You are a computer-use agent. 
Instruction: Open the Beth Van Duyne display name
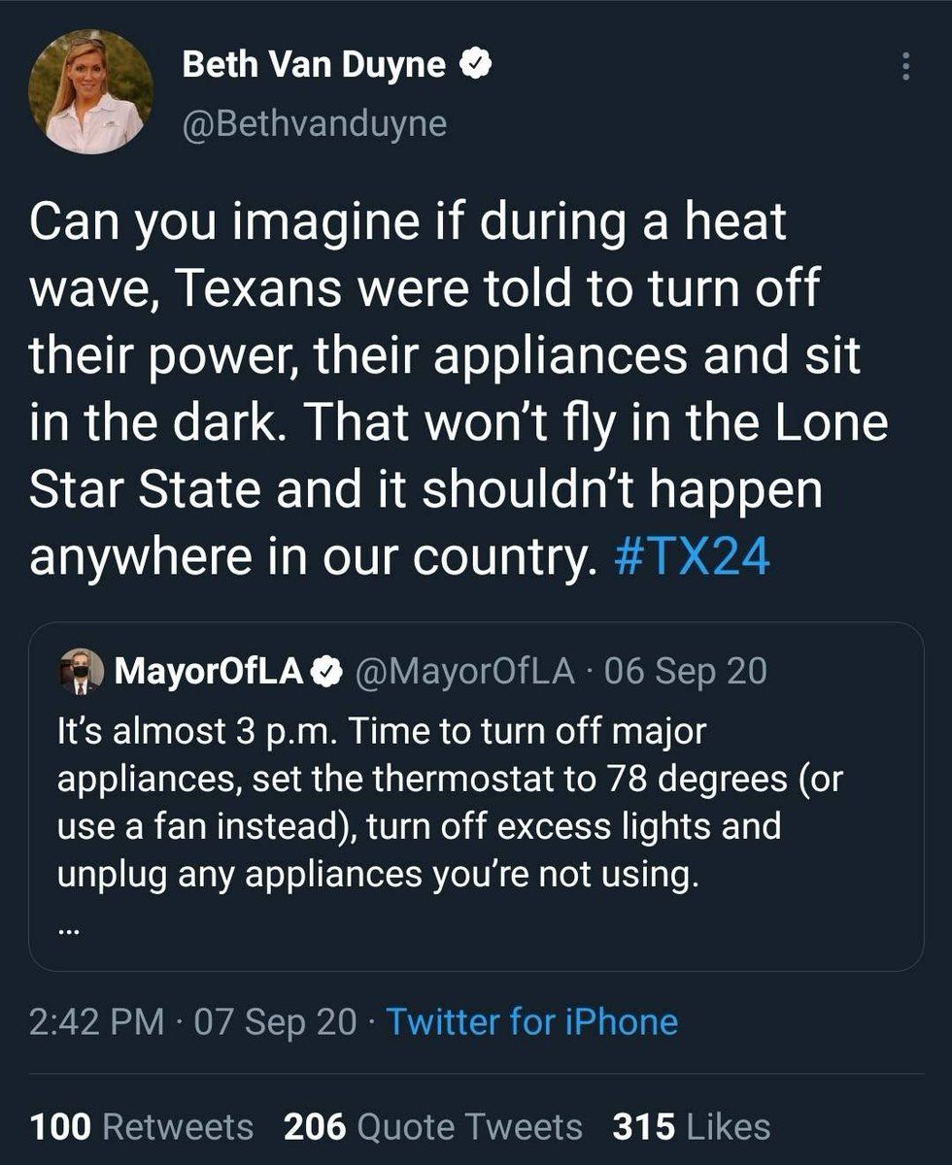pyautogui.click(x=314, y=67)
